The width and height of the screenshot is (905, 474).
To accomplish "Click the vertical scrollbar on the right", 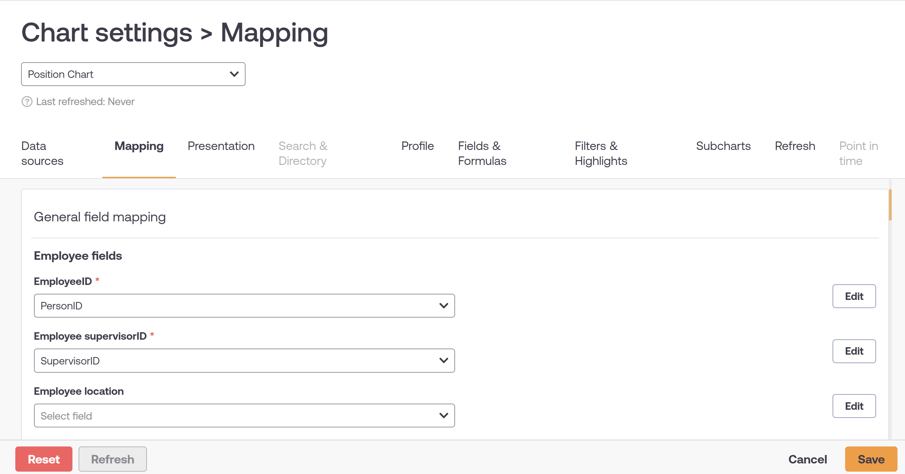I will pos(890,205).
